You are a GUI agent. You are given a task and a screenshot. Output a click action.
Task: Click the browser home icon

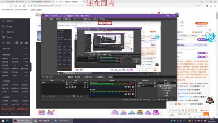[x=16, y=6]
